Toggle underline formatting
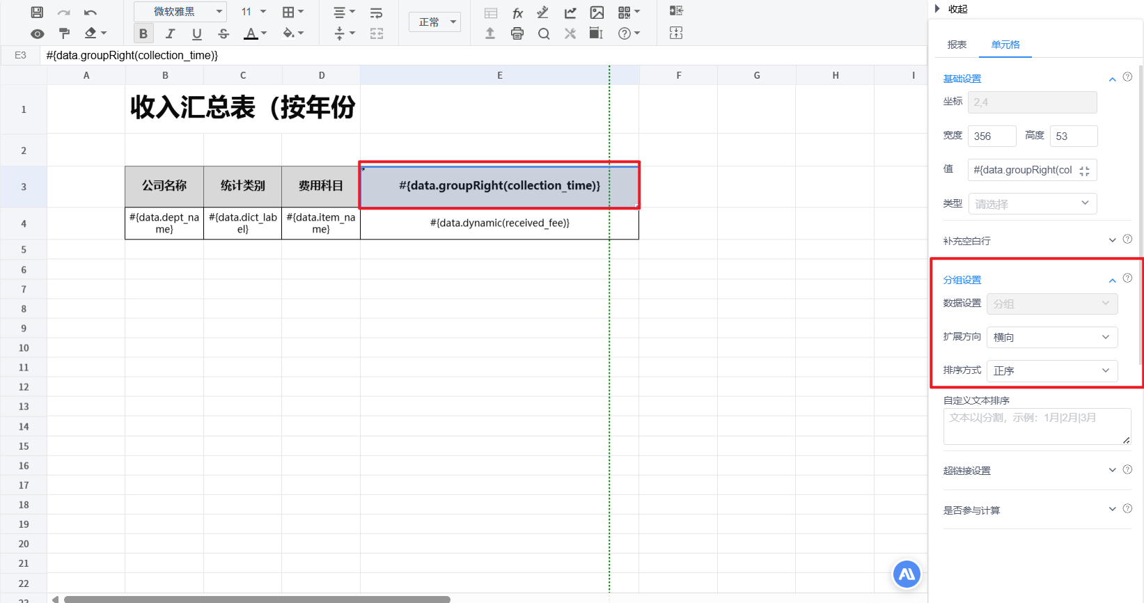This screenshot has width=1144, height=603. (x=197, y=33)
